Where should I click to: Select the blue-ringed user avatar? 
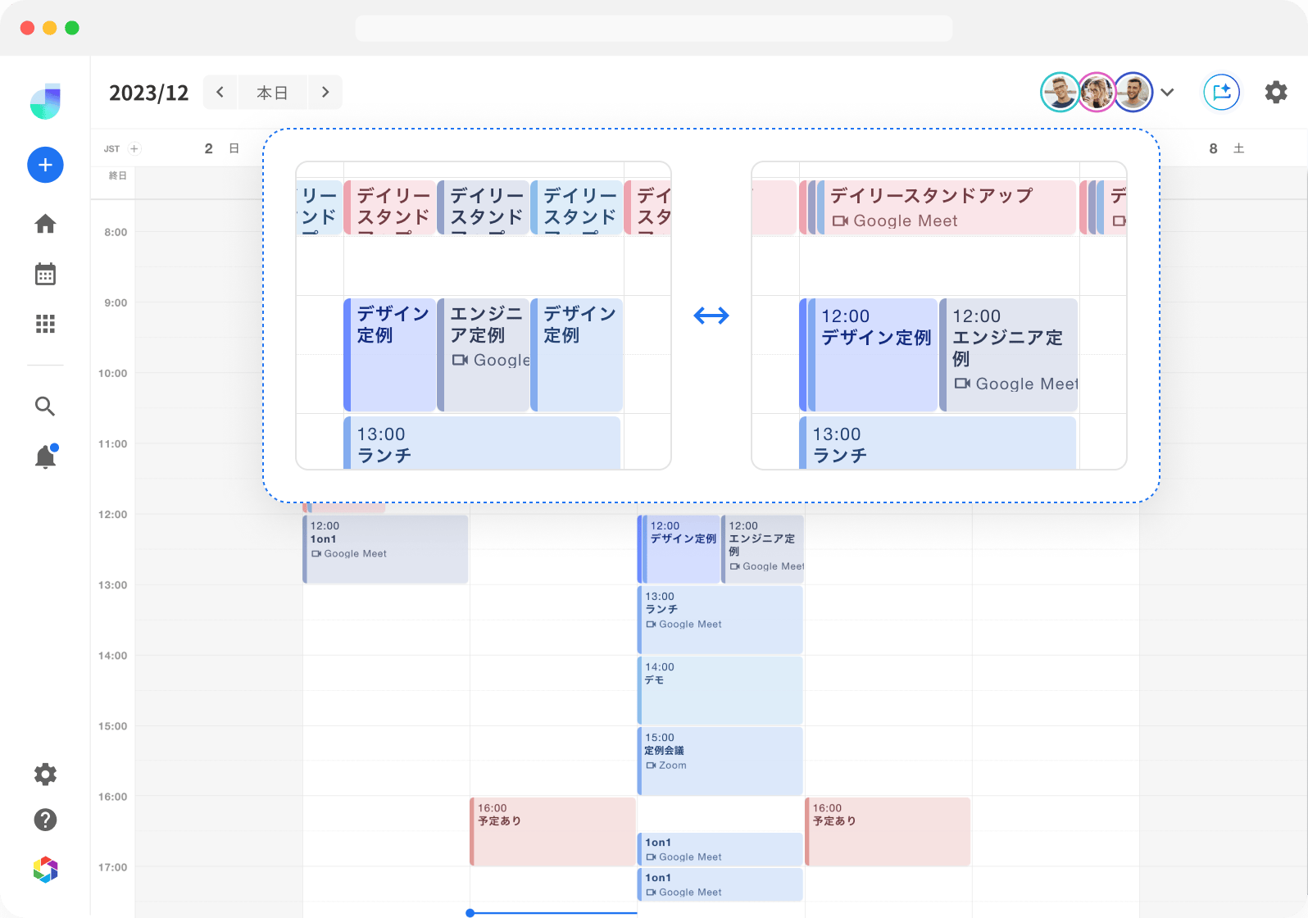[x=1133, y=92]
